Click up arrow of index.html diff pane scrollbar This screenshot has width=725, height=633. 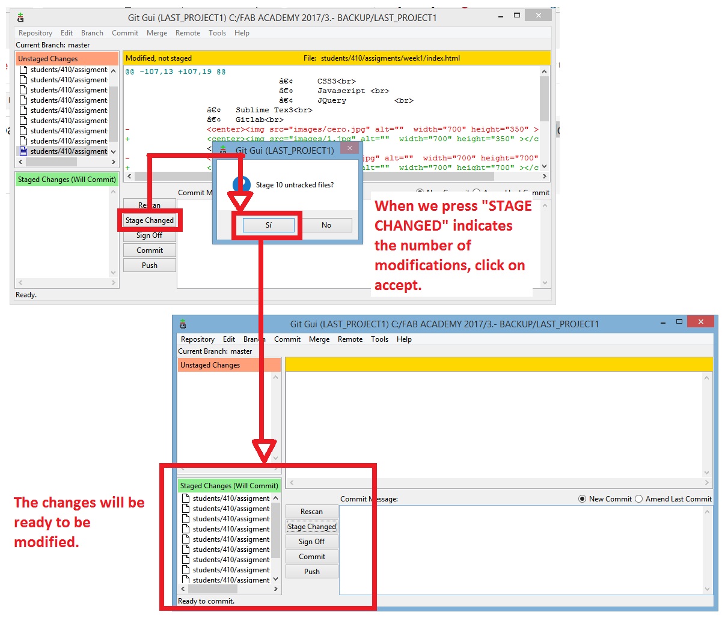[545, 71]
